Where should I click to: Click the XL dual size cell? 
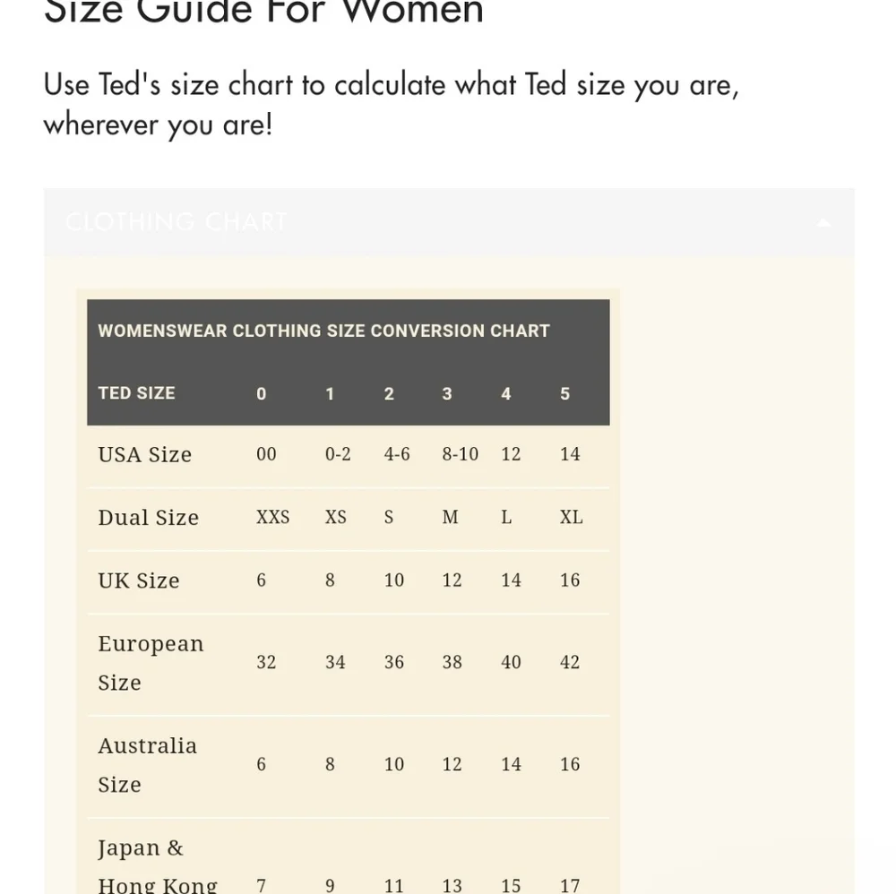(x=571, y=517)
